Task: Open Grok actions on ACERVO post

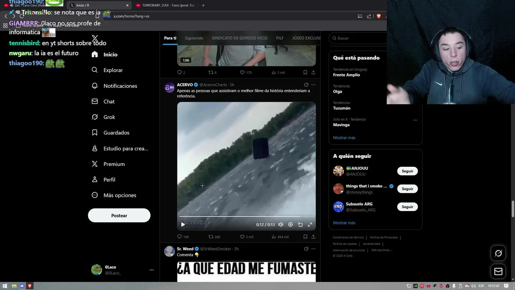Action: pyautogui.click(x=306, y=85)
